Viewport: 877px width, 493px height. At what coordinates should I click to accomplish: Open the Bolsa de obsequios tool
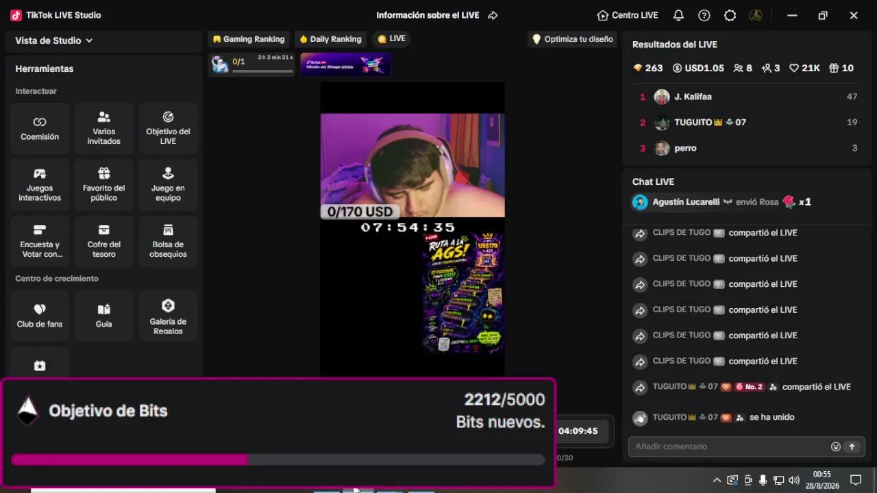click(x=168, y=241)
